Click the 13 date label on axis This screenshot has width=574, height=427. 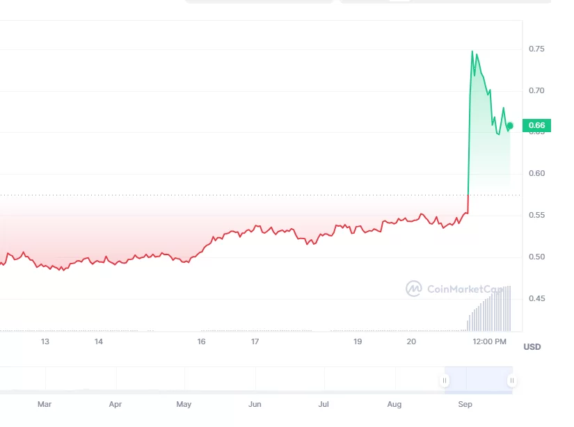coord(45,341)
